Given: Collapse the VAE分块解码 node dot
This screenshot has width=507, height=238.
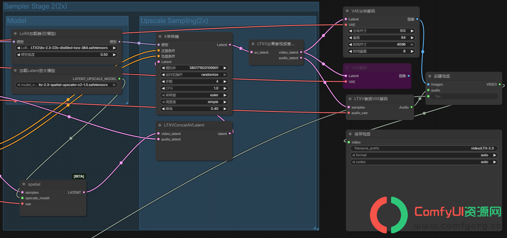Looking at the screenshot, I should 347,11.
